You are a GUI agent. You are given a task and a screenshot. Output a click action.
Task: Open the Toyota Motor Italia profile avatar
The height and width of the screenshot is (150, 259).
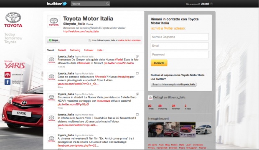point(54,22)
